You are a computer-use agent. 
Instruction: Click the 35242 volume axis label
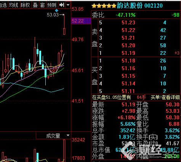pyautogui.click(x=78, y=140)
